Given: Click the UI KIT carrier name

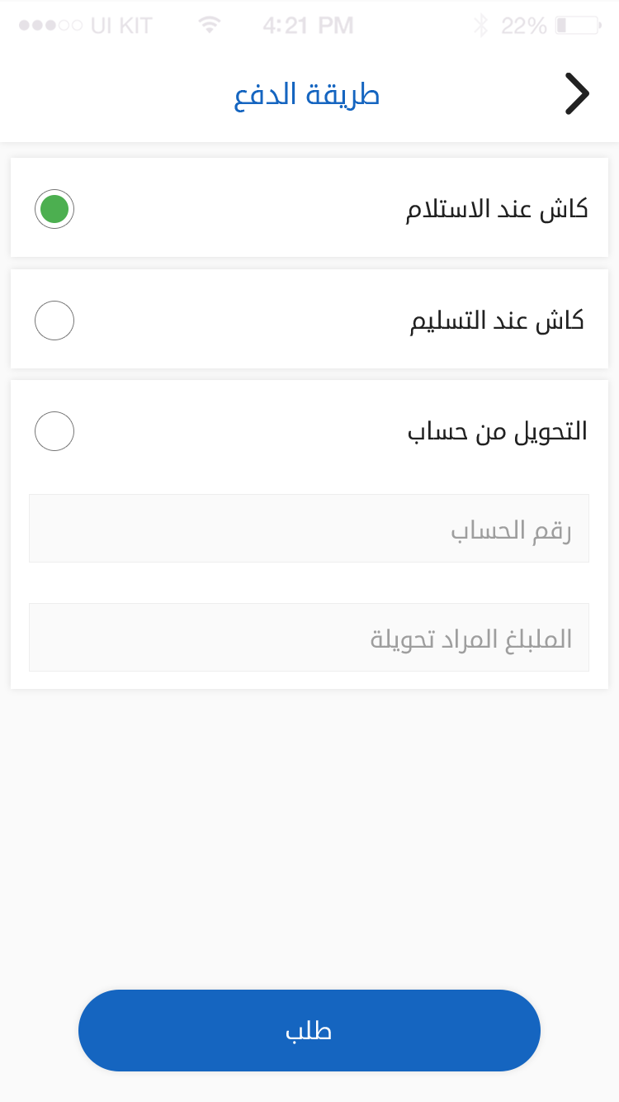Looking at the screenshot, I should 121,26.
